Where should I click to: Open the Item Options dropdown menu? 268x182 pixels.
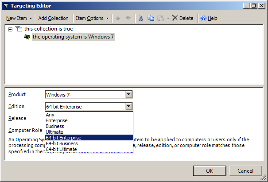coord(92,18)
